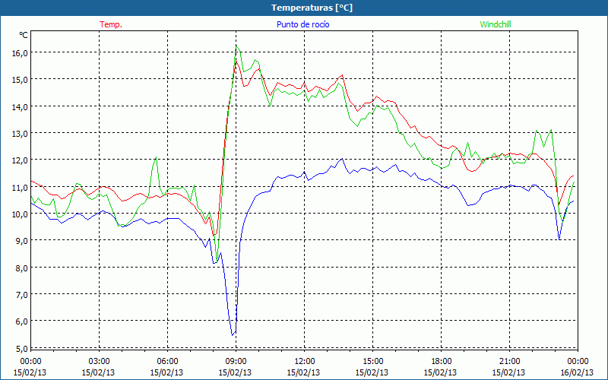
Task: Click the 12:00 time axis label
Action: click(x=304, y=361)
